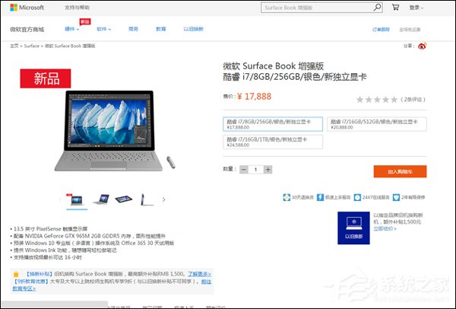Open the 2条评论 reviews link

click(413, 100)
